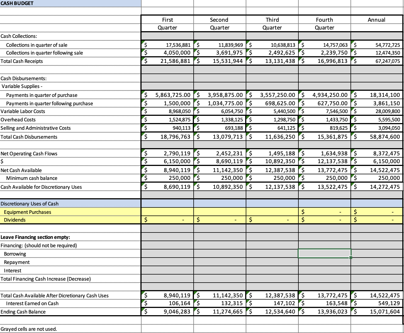The image size is (404, 333).
Task: Select second quarter beginning cash 8,690,119
Action: pos(220,161)
